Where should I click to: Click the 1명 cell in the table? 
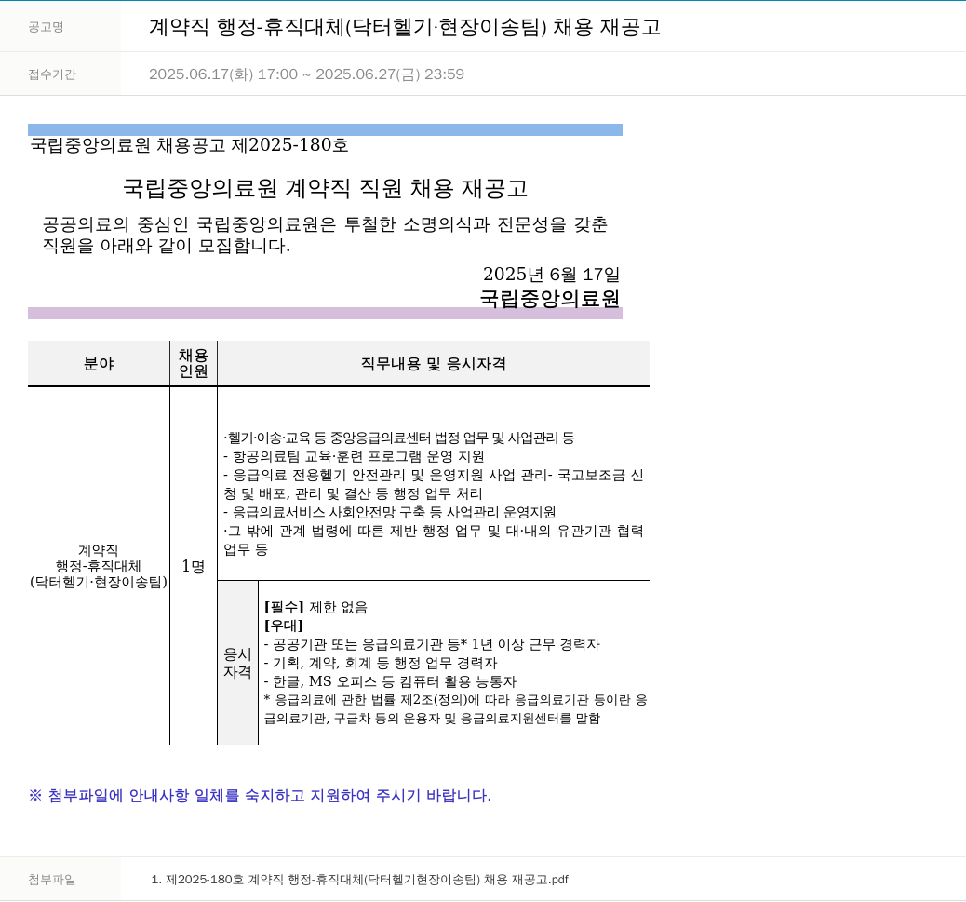194,566
